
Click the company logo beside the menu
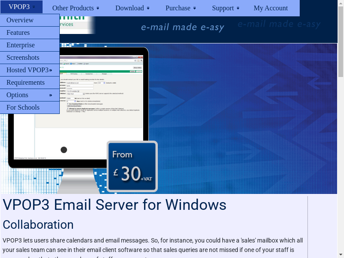point(77,25)
